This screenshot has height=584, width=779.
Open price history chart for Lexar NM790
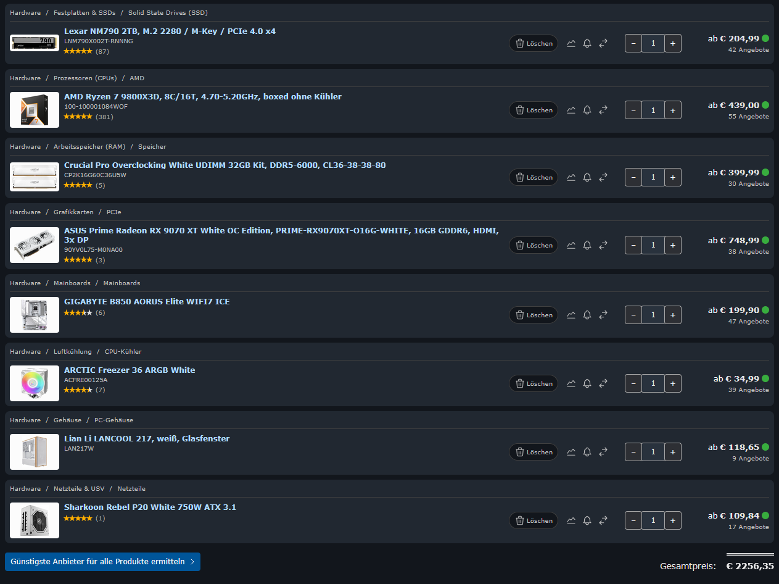[571, 43]
